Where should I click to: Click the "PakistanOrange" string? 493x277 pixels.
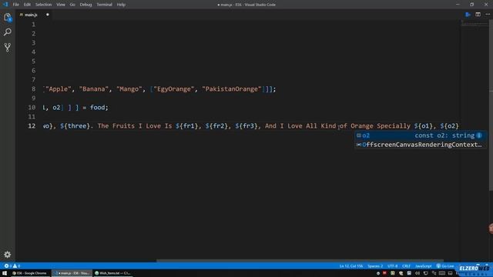[x=232, y=89]
